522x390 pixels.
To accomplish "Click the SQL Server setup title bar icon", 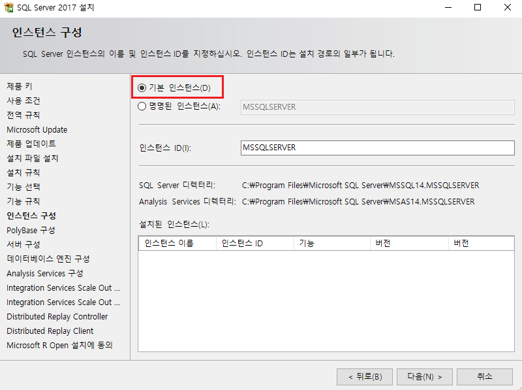I will 8,7.
